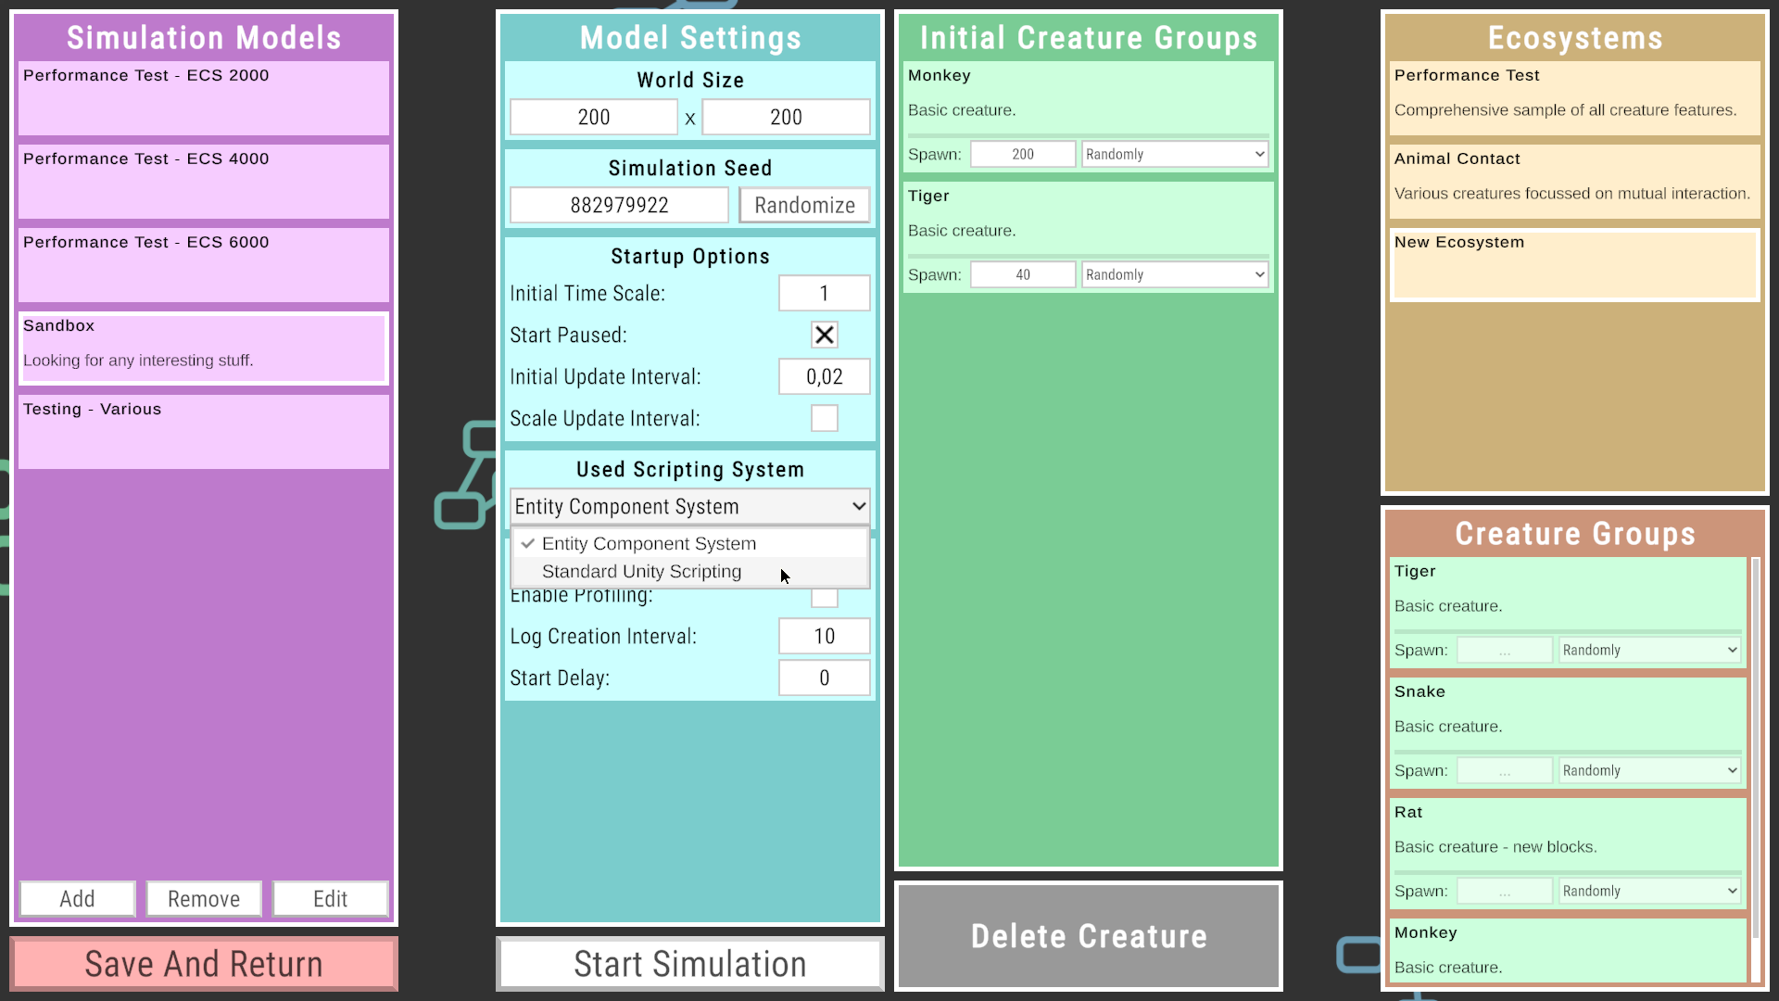Click the Add model button
1779x1001 pixels.
77,898
